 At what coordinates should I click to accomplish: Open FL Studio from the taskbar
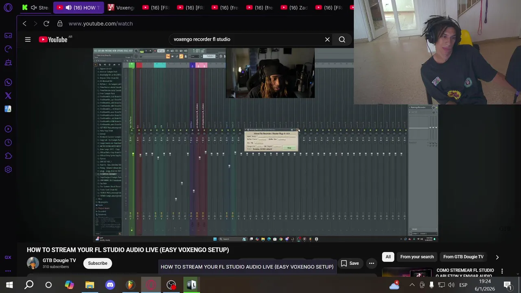pos(130,285)
